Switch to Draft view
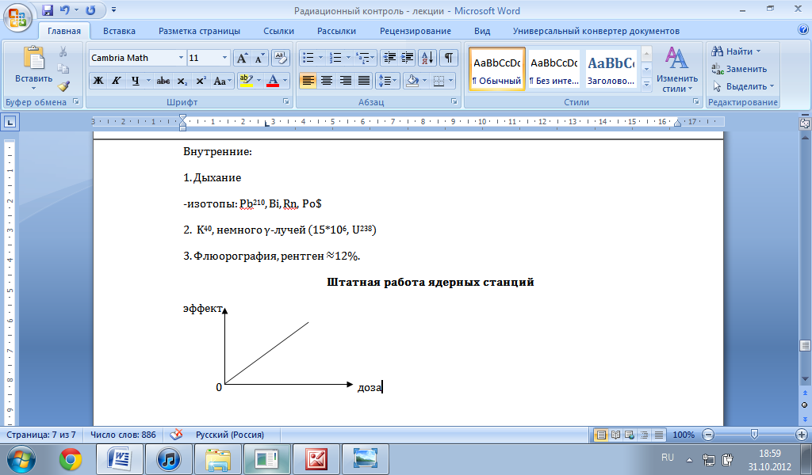The height and width of the screenshot is (475, 812). coord(659,435)
